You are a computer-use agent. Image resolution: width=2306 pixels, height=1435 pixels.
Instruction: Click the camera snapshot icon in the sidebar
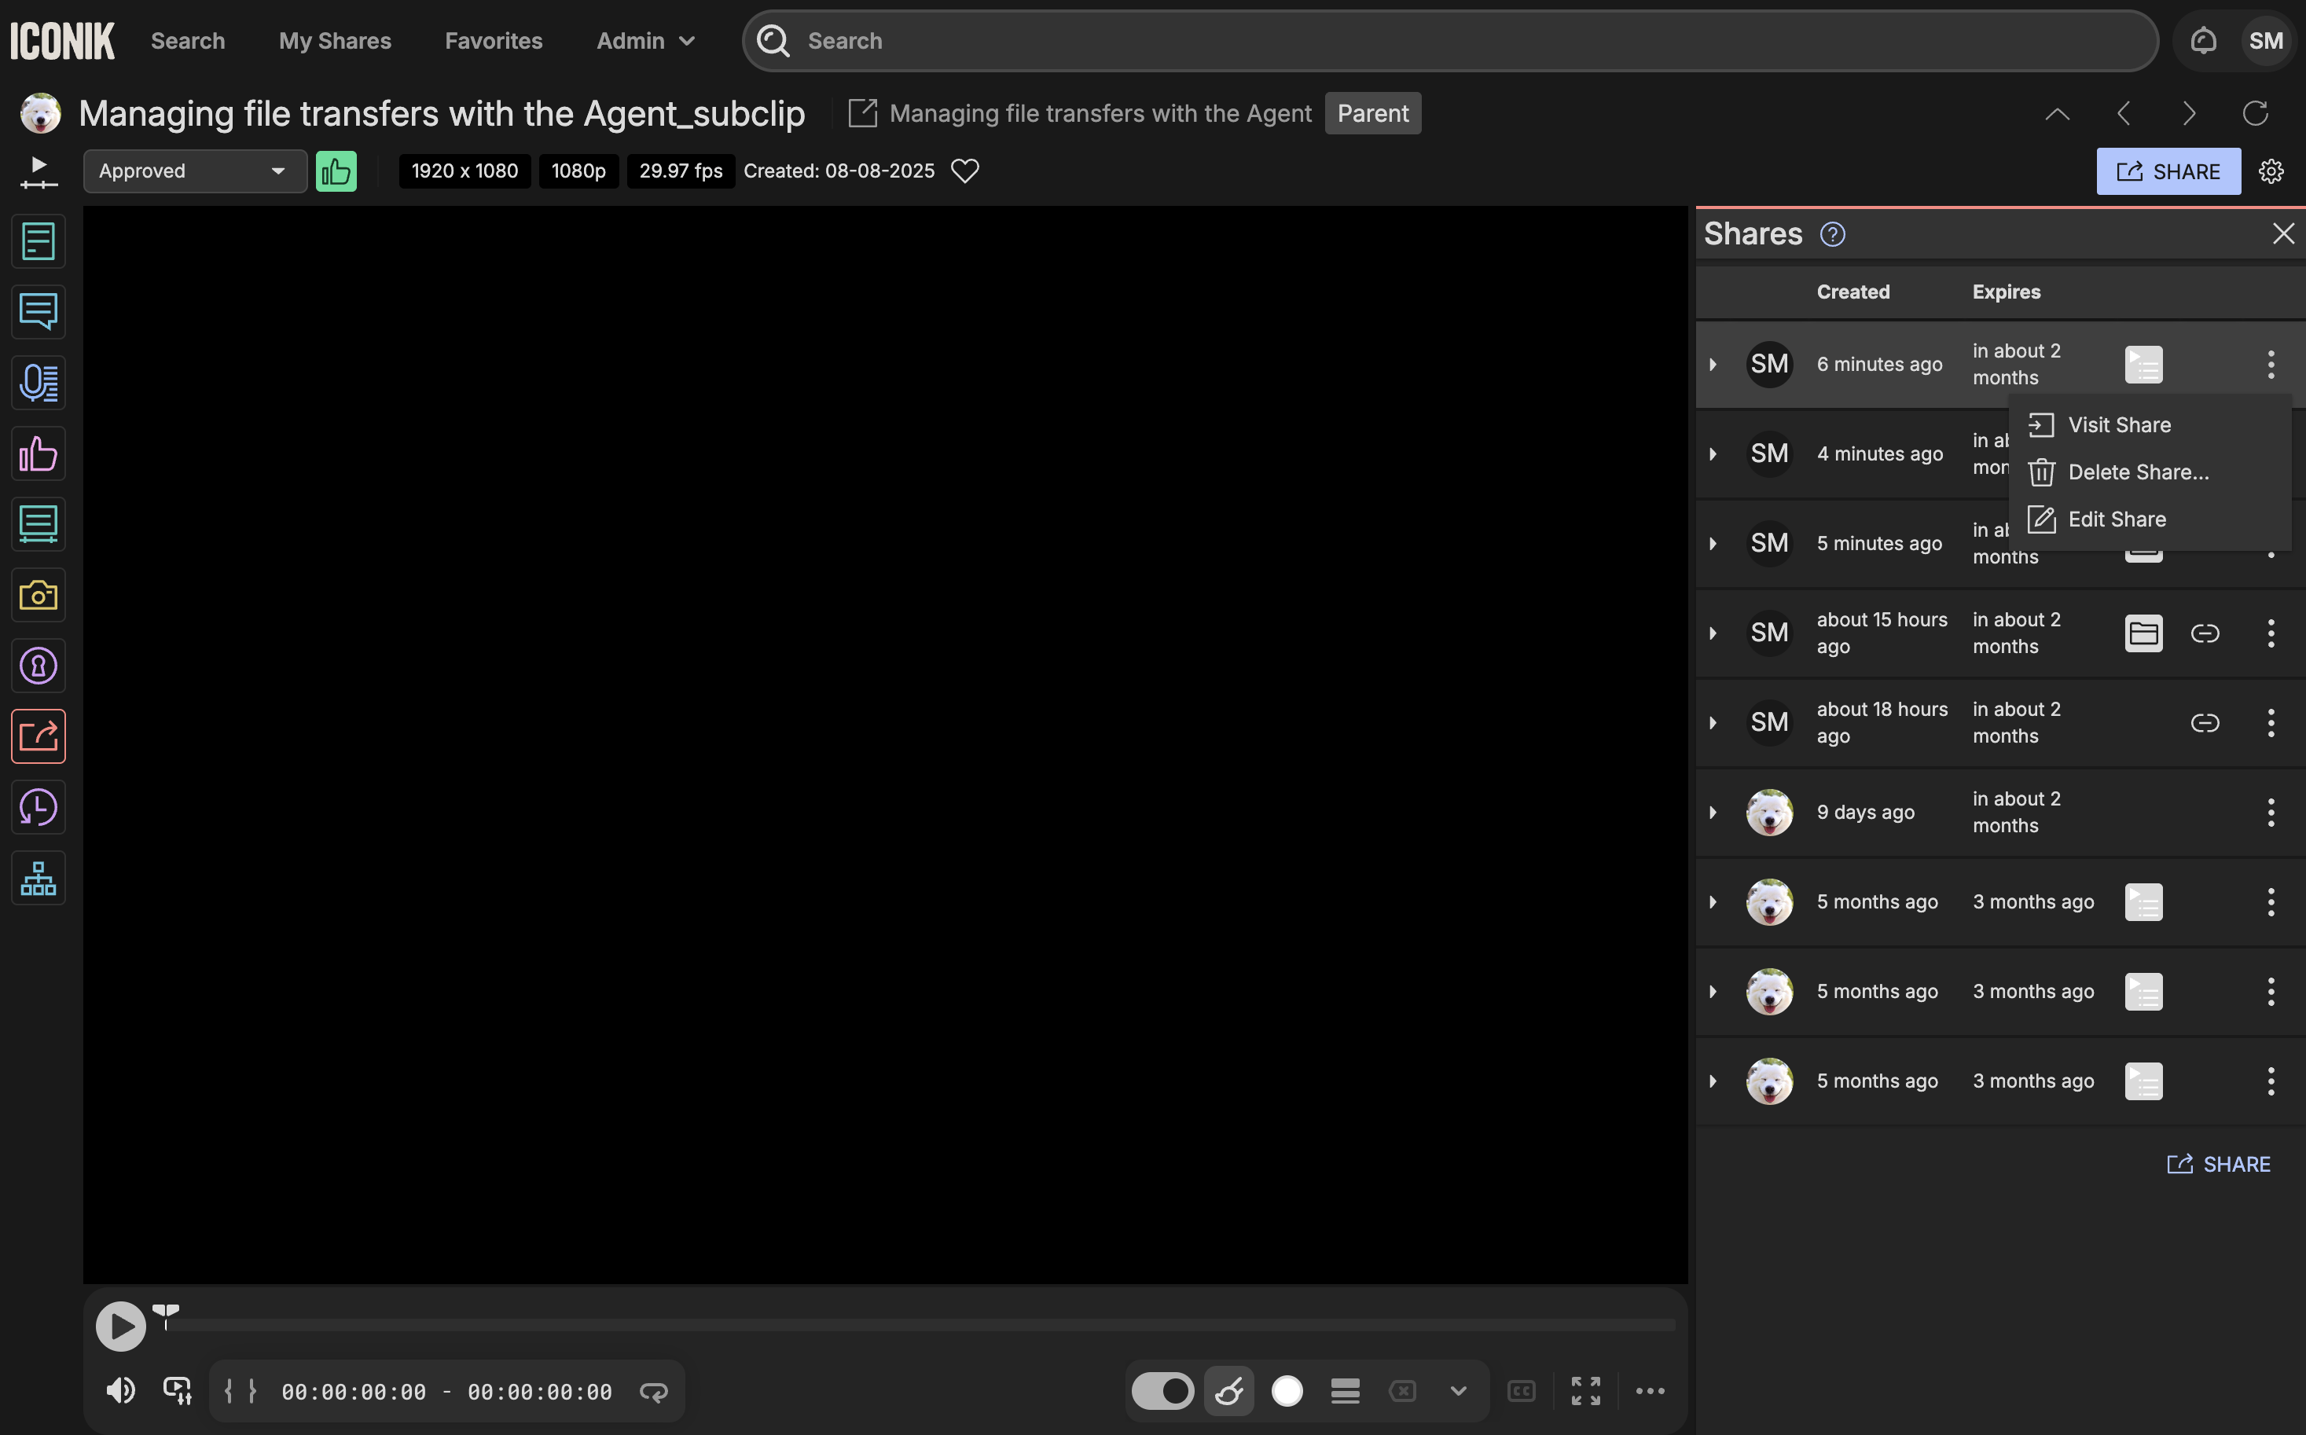tap(38, 595)
